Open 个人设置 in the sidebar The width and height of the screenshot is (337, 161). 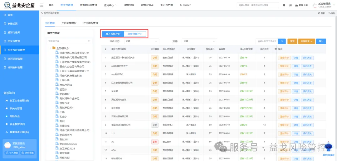coord(12,153)
